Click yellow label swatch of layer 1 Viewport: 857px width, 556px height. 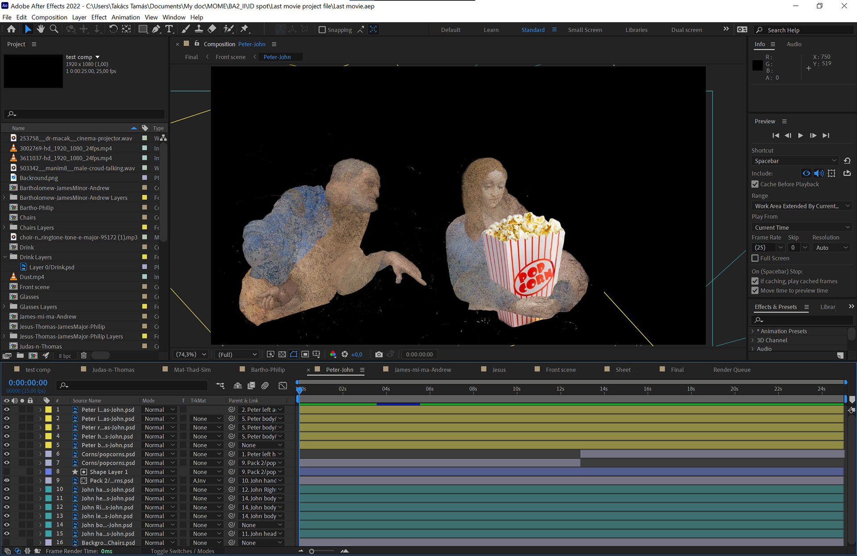(x=48, y=410)
